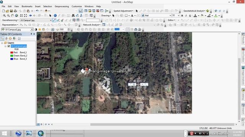The width and height of the screenshot is (245, 137).
Task: Open the Search side tab
Action: tap(243, 109)
